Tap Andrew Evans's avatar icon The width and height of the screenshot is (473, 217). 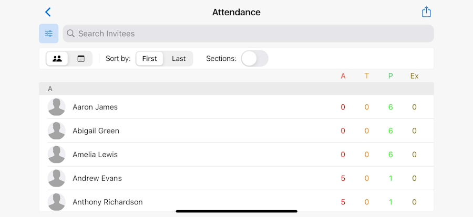57,178
